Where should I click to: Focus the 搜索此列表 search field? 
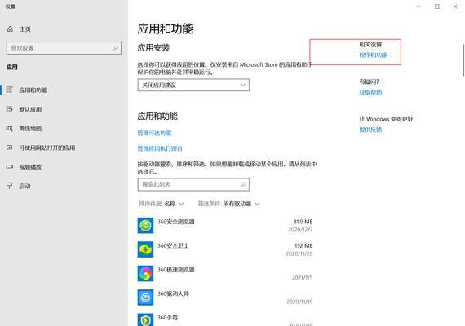click(193, 184)
